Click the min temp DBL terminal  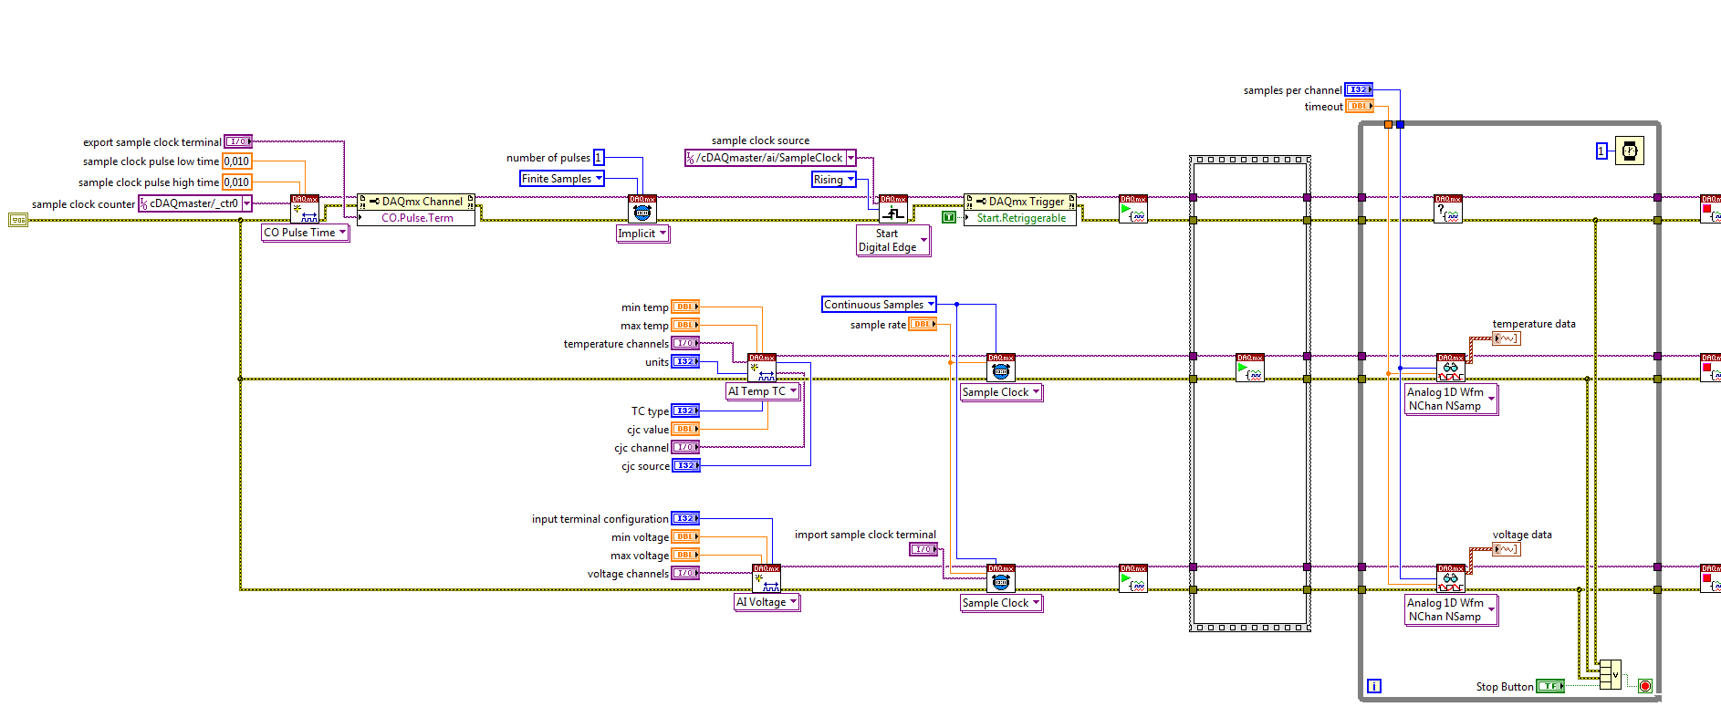coord(685,307)
